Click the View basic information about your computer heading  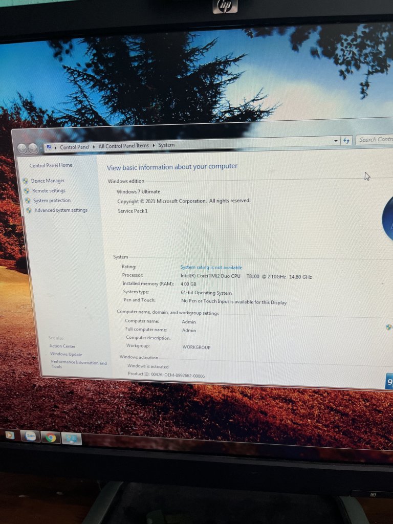[x=172, y=167]
